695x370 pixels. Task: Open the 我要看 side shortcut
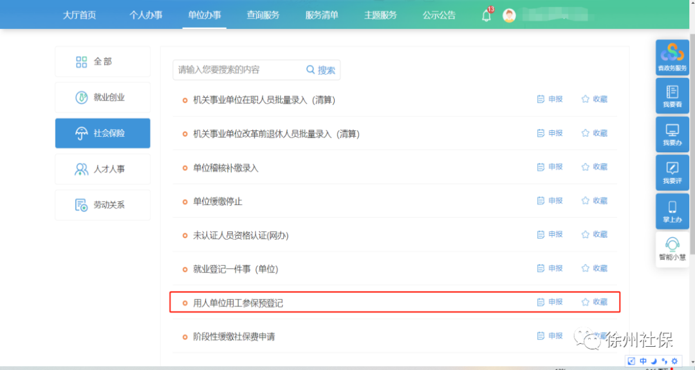[x=672, y=96]
